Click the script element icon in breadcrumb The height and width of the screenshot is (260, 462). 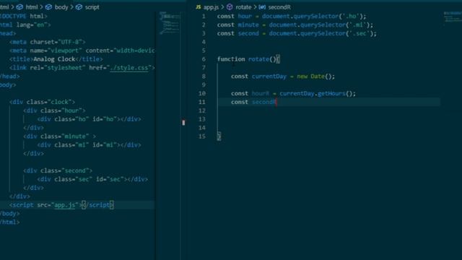click(x=79, y=7)
